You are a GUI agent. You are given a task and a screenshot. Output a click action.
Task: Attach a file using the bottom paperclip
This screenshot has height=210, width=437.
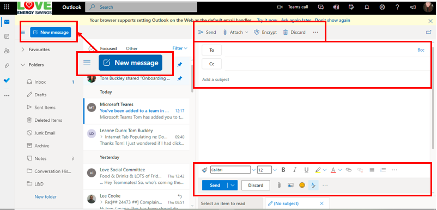click(279, 185)
